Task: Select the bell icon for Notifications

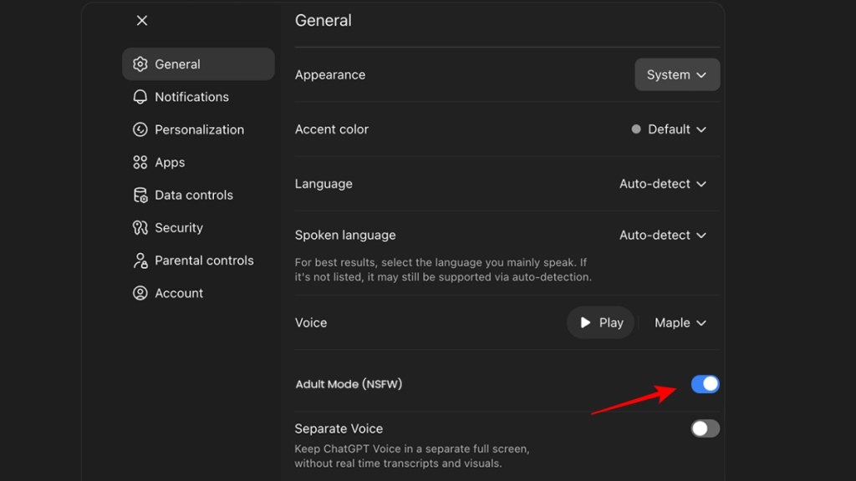Action: 140,97
